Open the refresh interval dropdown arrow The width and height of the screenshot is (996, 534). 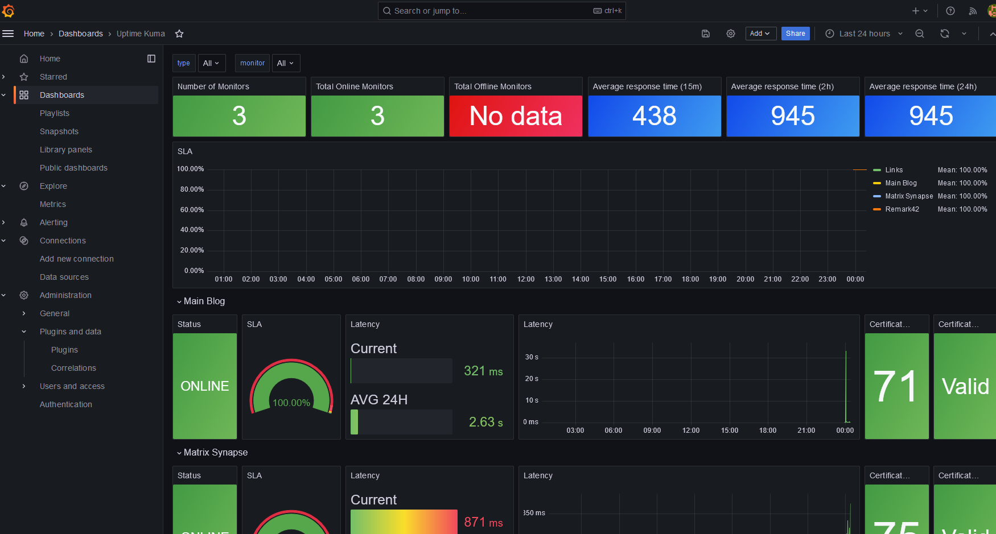click(x=964, y=34)
